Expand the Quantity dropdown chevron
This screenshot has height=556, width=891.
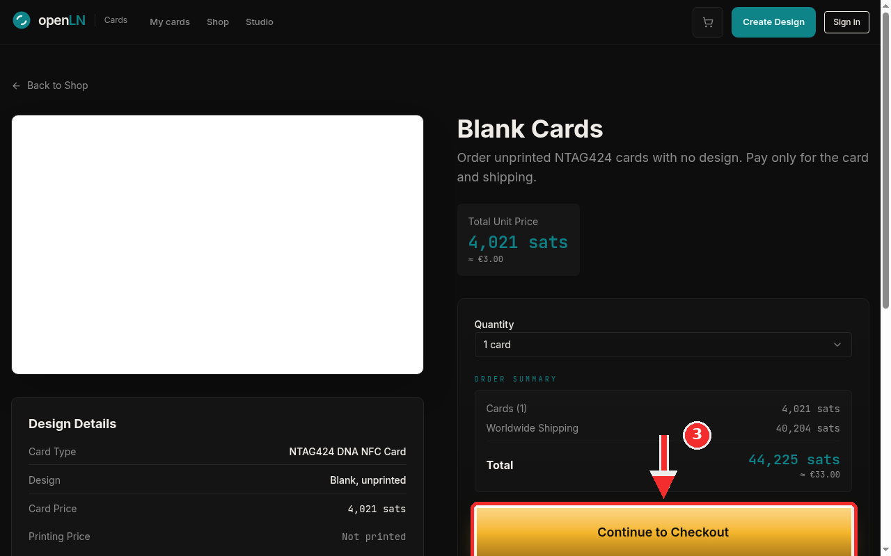pos(837,345)
